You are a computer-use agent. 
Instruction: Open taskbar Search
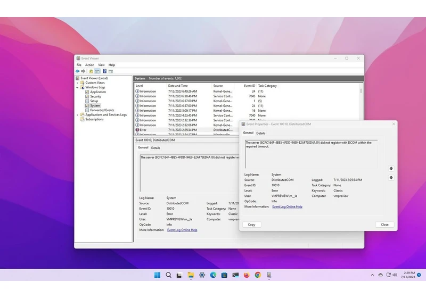point(168,275)
